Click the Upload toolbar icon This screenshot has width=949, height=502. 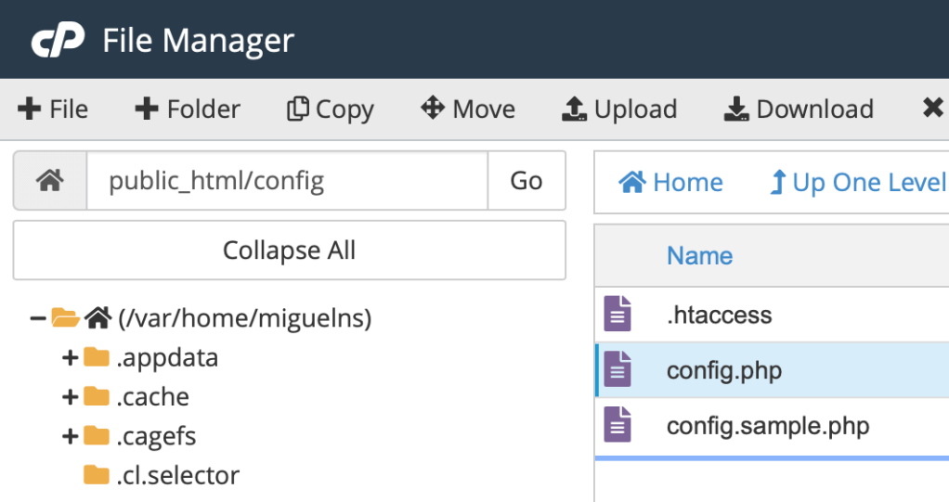coord(575,109)
